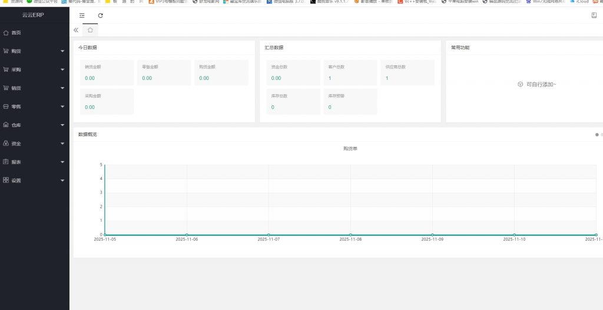Click the 销货 cart icon in sidebar

coord(6,88)
